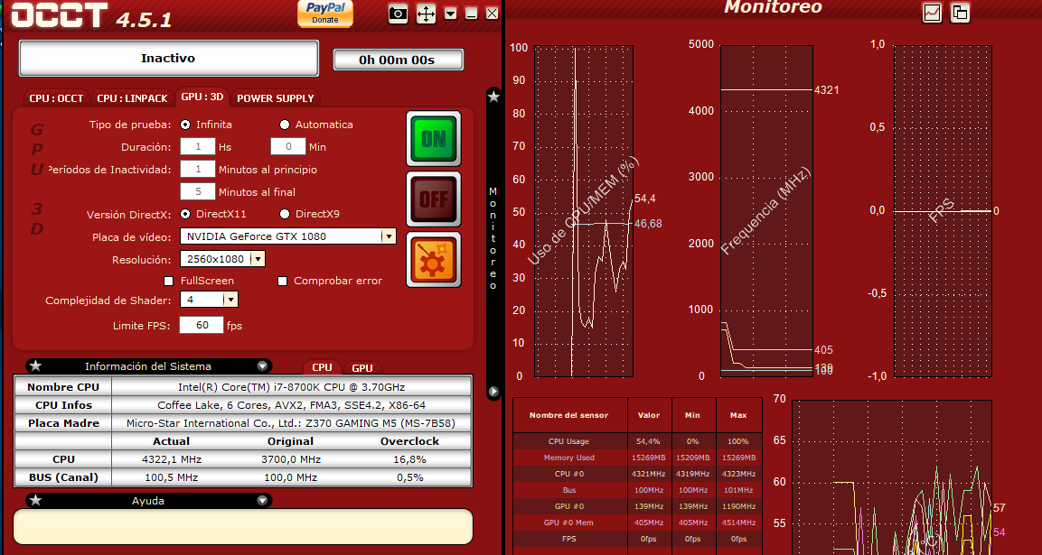
Task: Show the CPU system info tab
Action: click(x=323, y=367)
